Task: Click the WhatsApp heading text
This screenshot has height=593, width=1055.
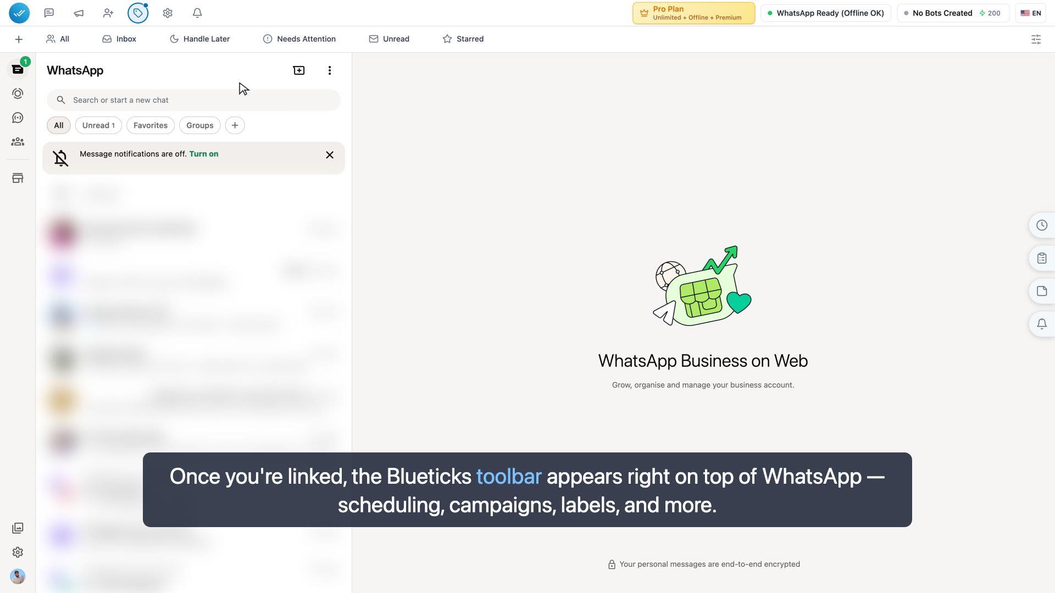Action: [x=75, y=70]
